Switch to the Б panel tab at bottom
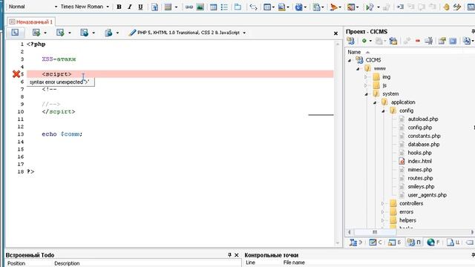This screenshot has width=475, height=267. 395,243
